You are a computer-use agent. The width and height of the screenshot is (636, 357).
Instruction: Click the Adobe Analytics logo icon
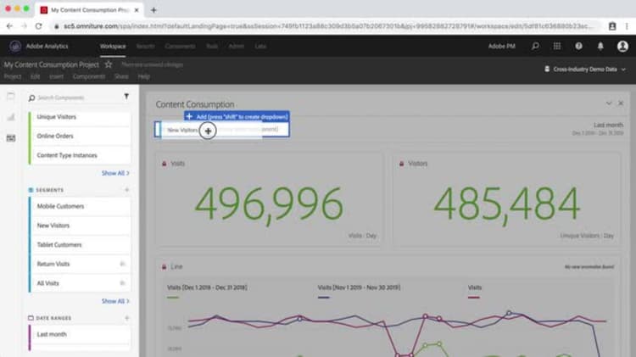15,47
